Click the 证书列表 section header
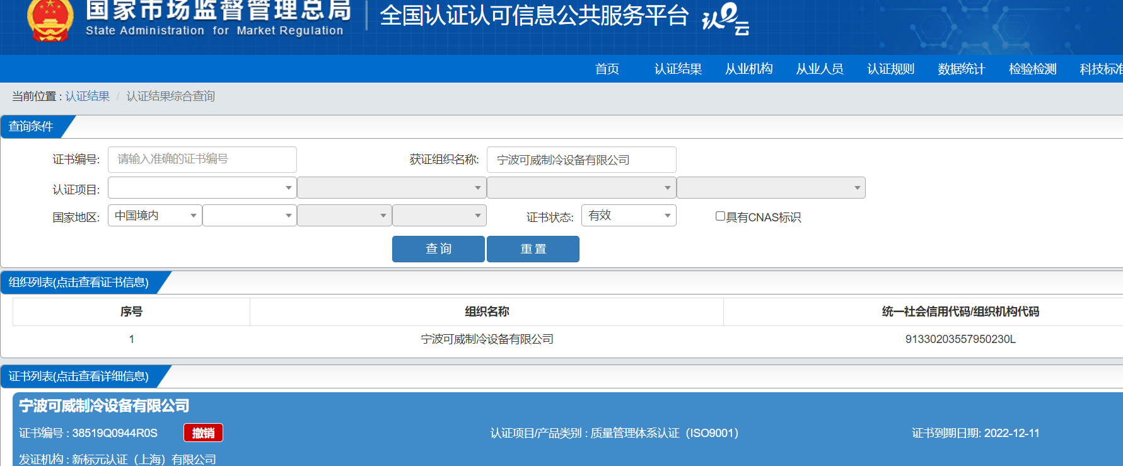 click(79, 376)
